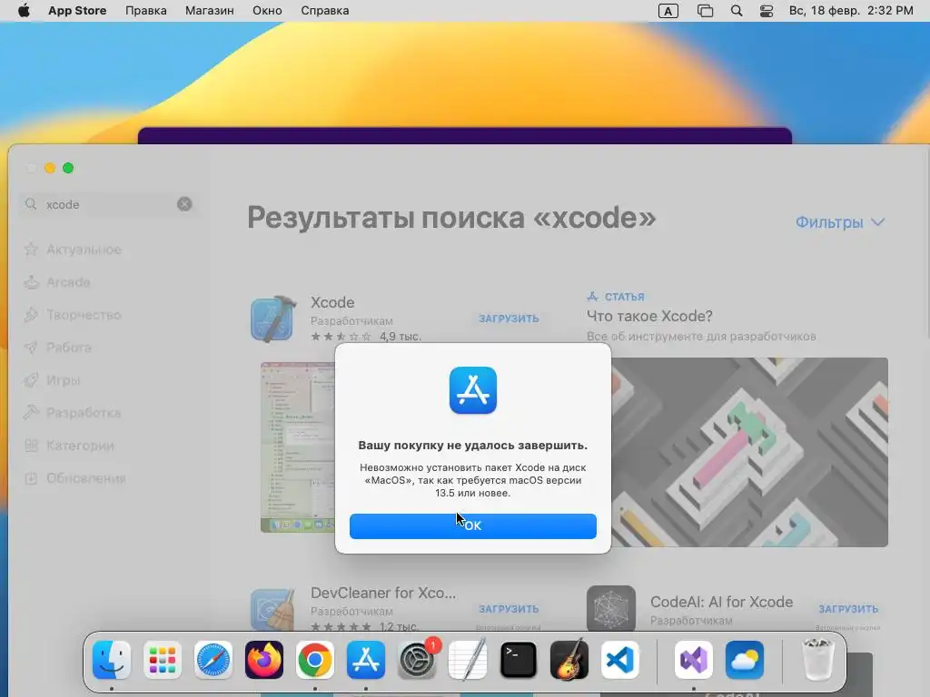
Task: Open the Arcade sidebar section
Action: [68, 282]
